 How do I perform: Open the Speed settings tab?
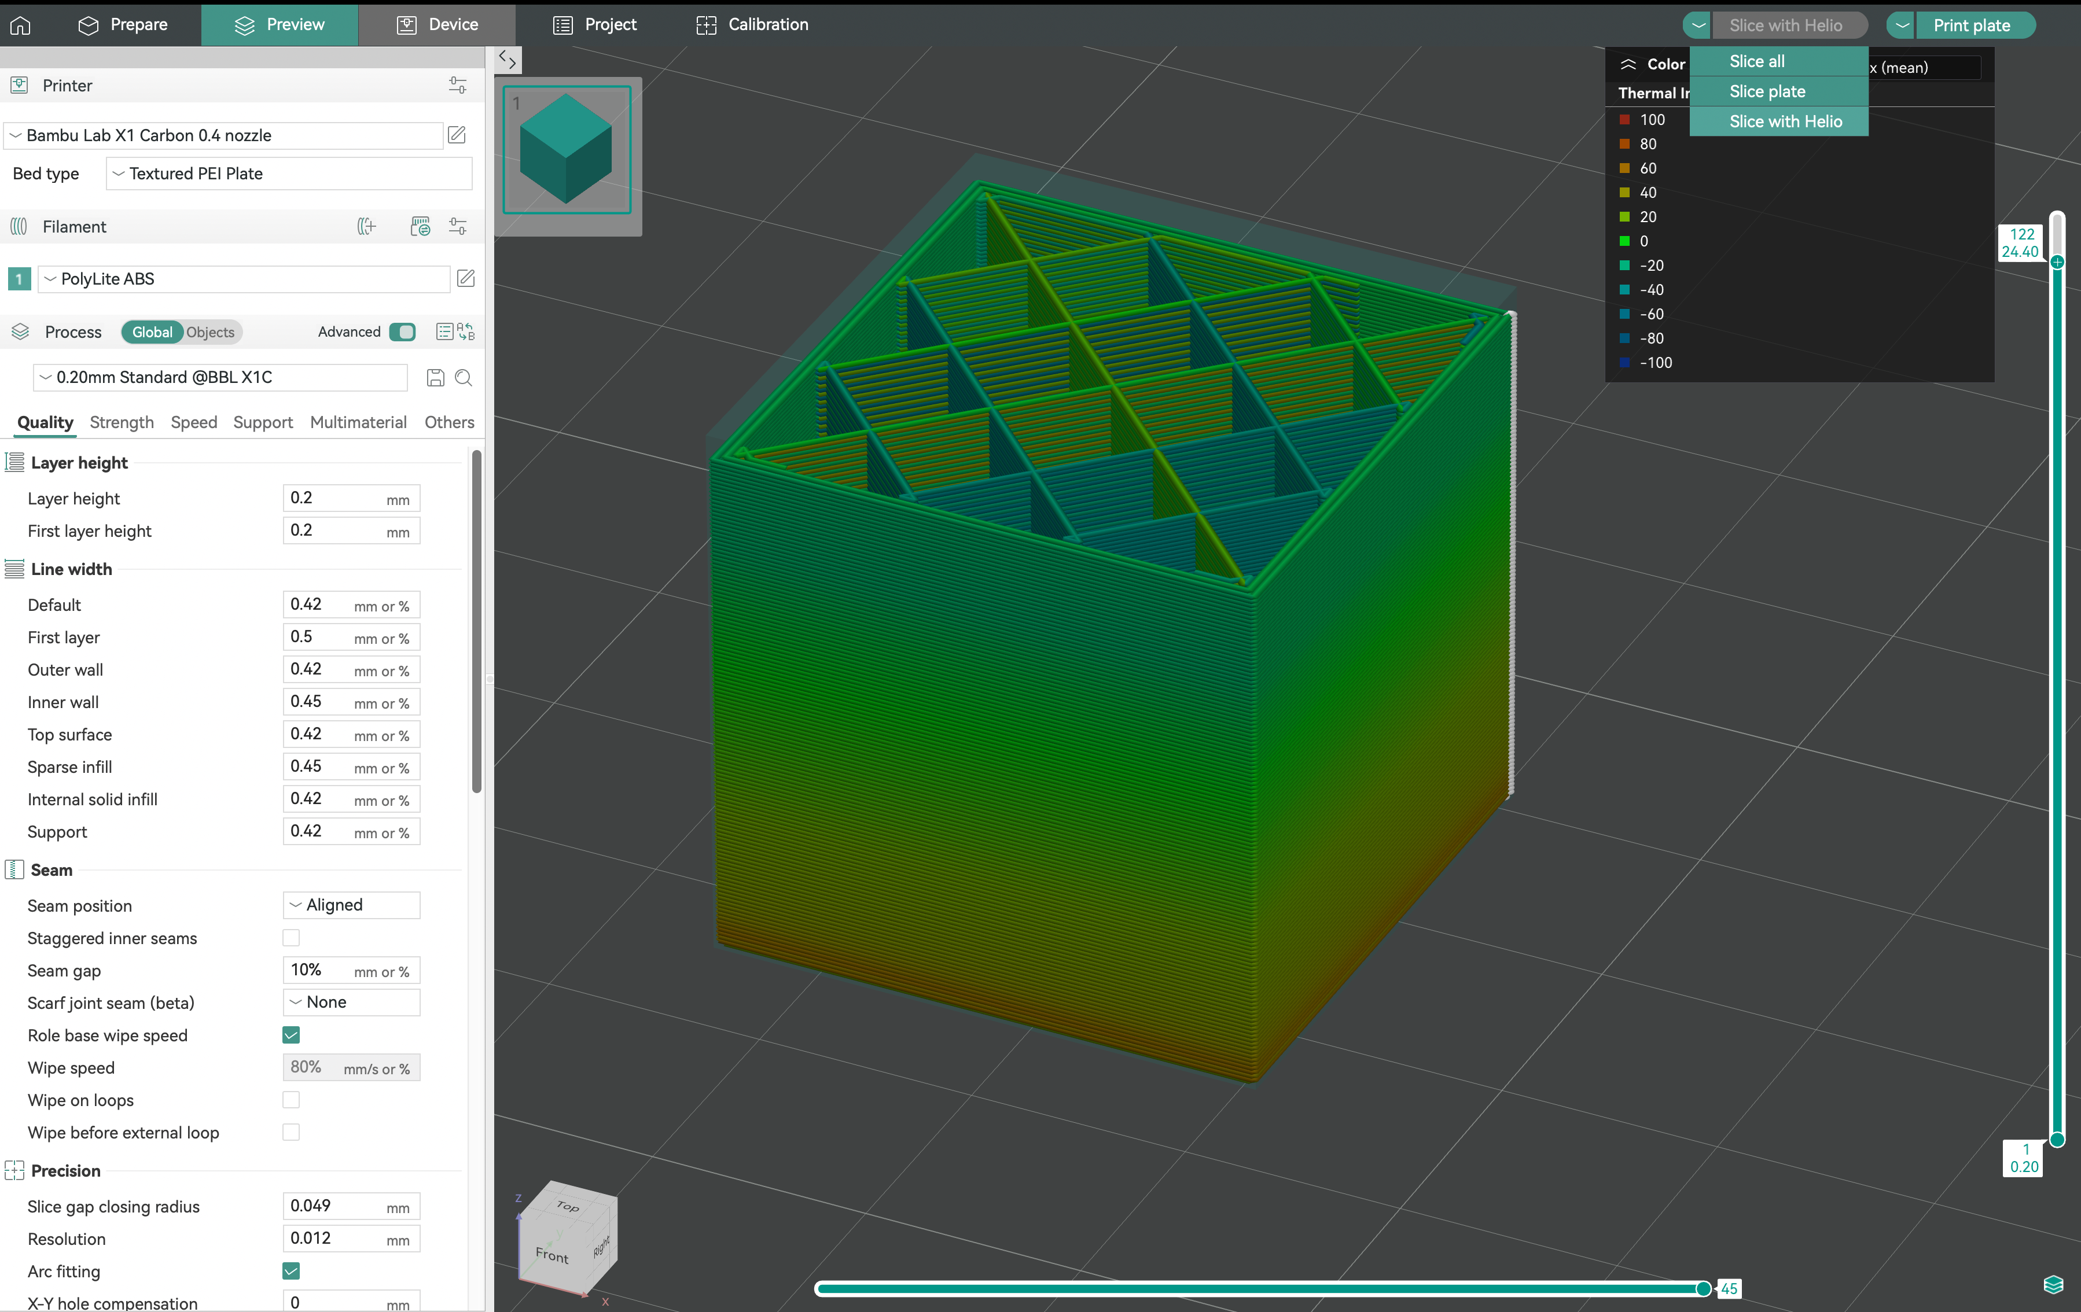pos(194,422)
